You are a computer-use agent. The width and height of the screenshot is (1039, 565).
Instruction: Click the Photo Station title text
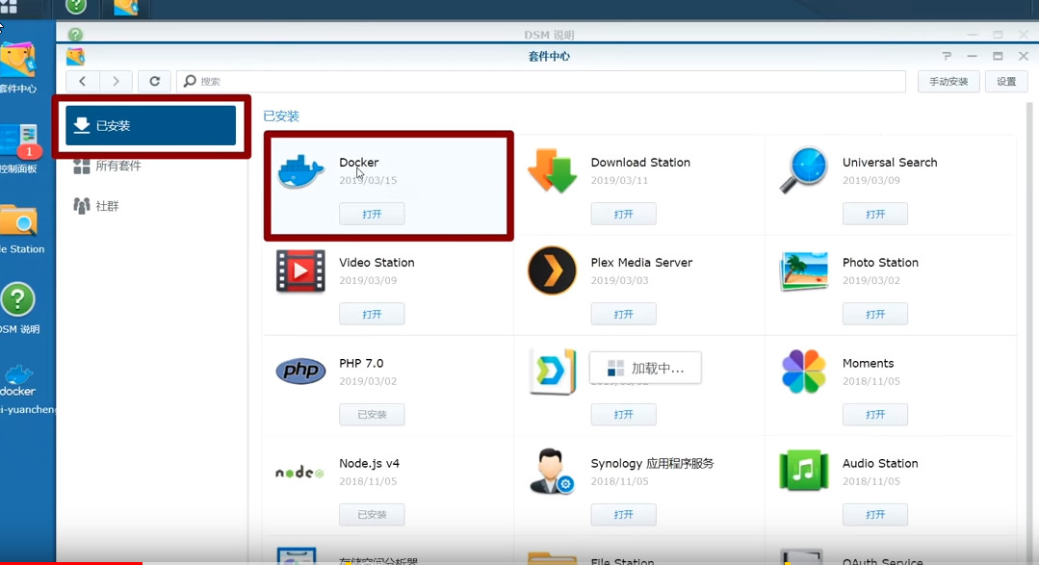[x=880, y=263]
